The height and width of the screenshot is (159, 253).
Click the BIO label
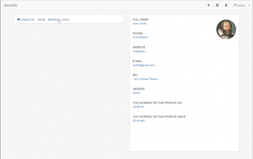click(135, 75)
